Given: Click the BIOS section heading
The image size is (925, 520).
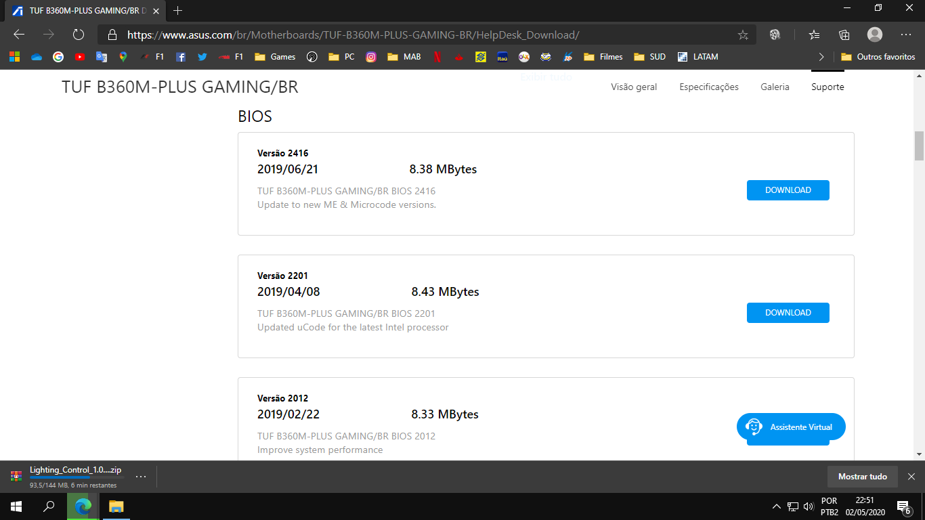Looking at the screenshot, I should coord(255,116).
